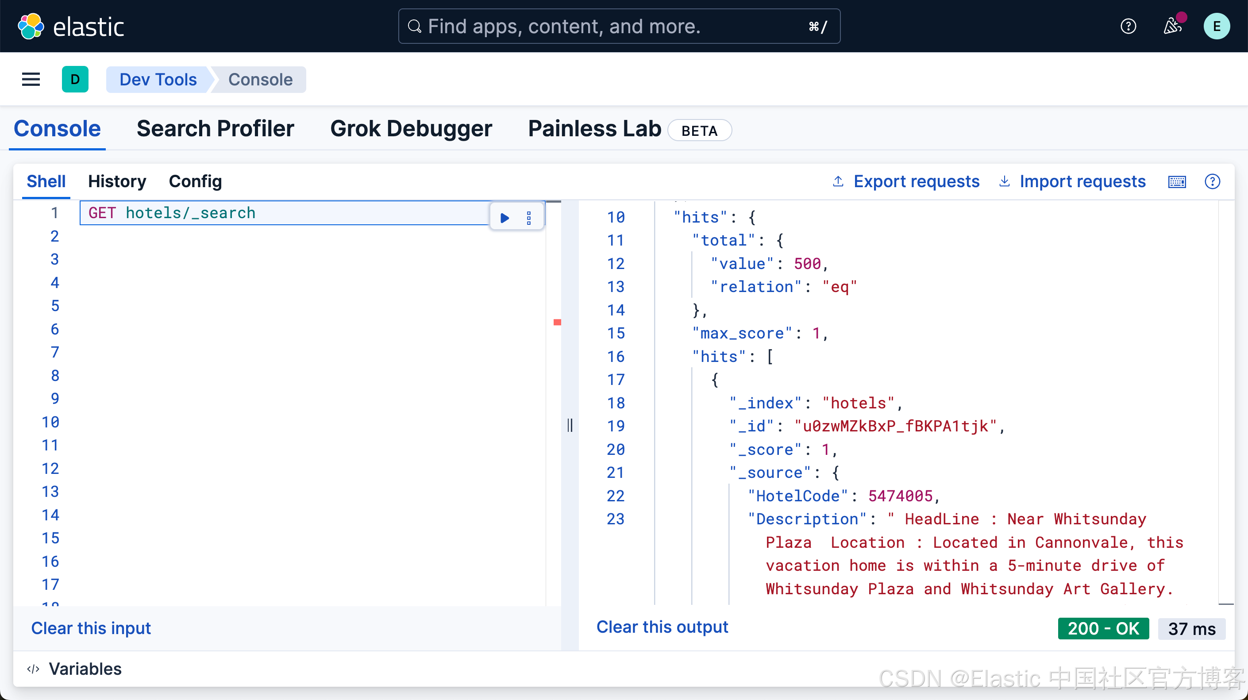Open the Painless Lab tab
Viewport: 1248px width, 700px height.
[x=594, y=129]
